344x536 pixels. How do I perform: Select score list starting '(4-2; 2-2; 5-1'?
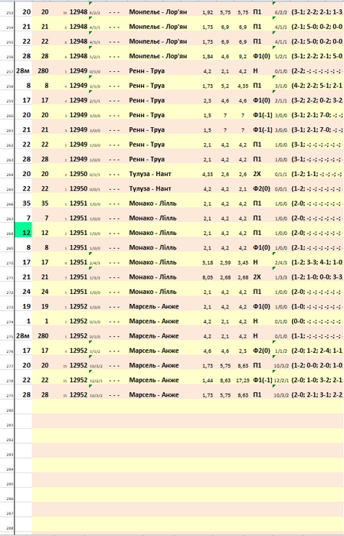317,86
